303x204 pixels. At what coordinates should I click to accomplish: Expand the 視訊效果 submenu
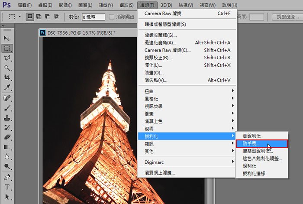point(187,106)
